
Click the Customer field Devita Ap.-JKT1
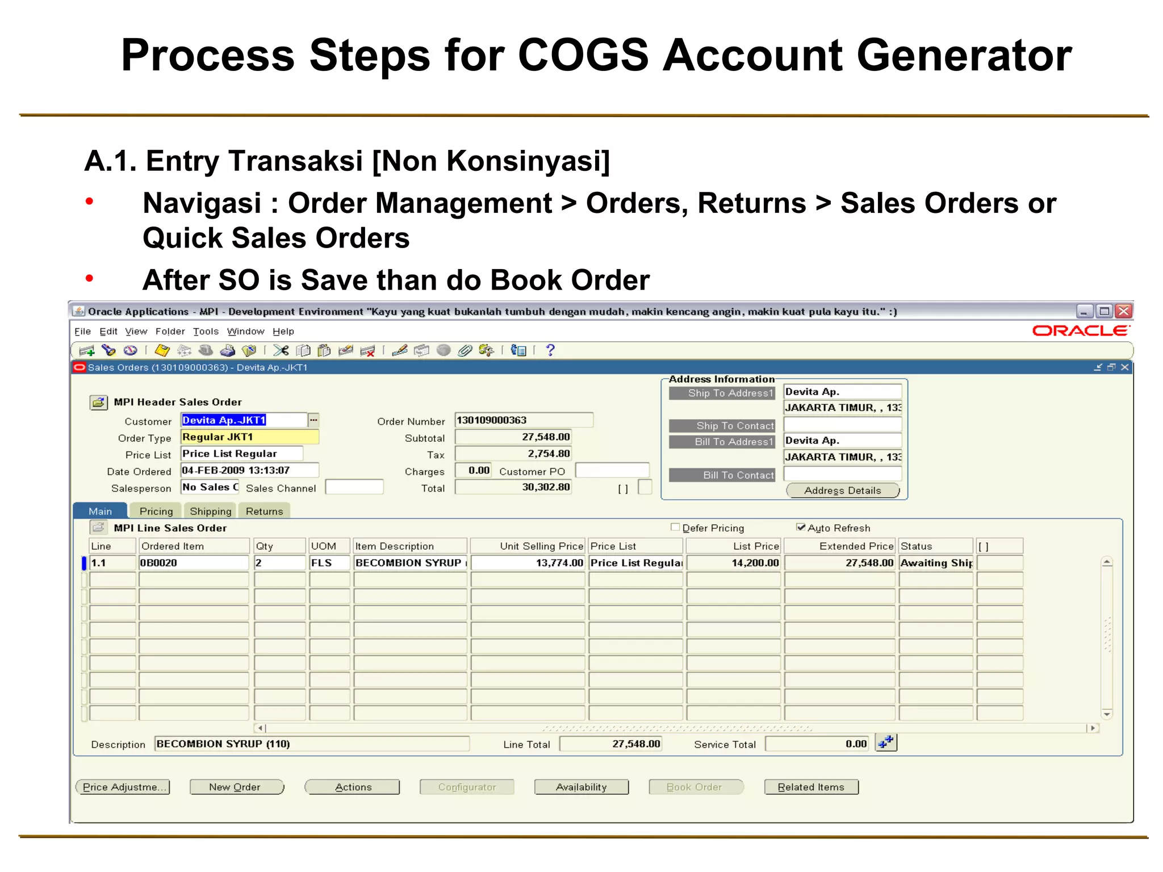(x=244, y=420)
